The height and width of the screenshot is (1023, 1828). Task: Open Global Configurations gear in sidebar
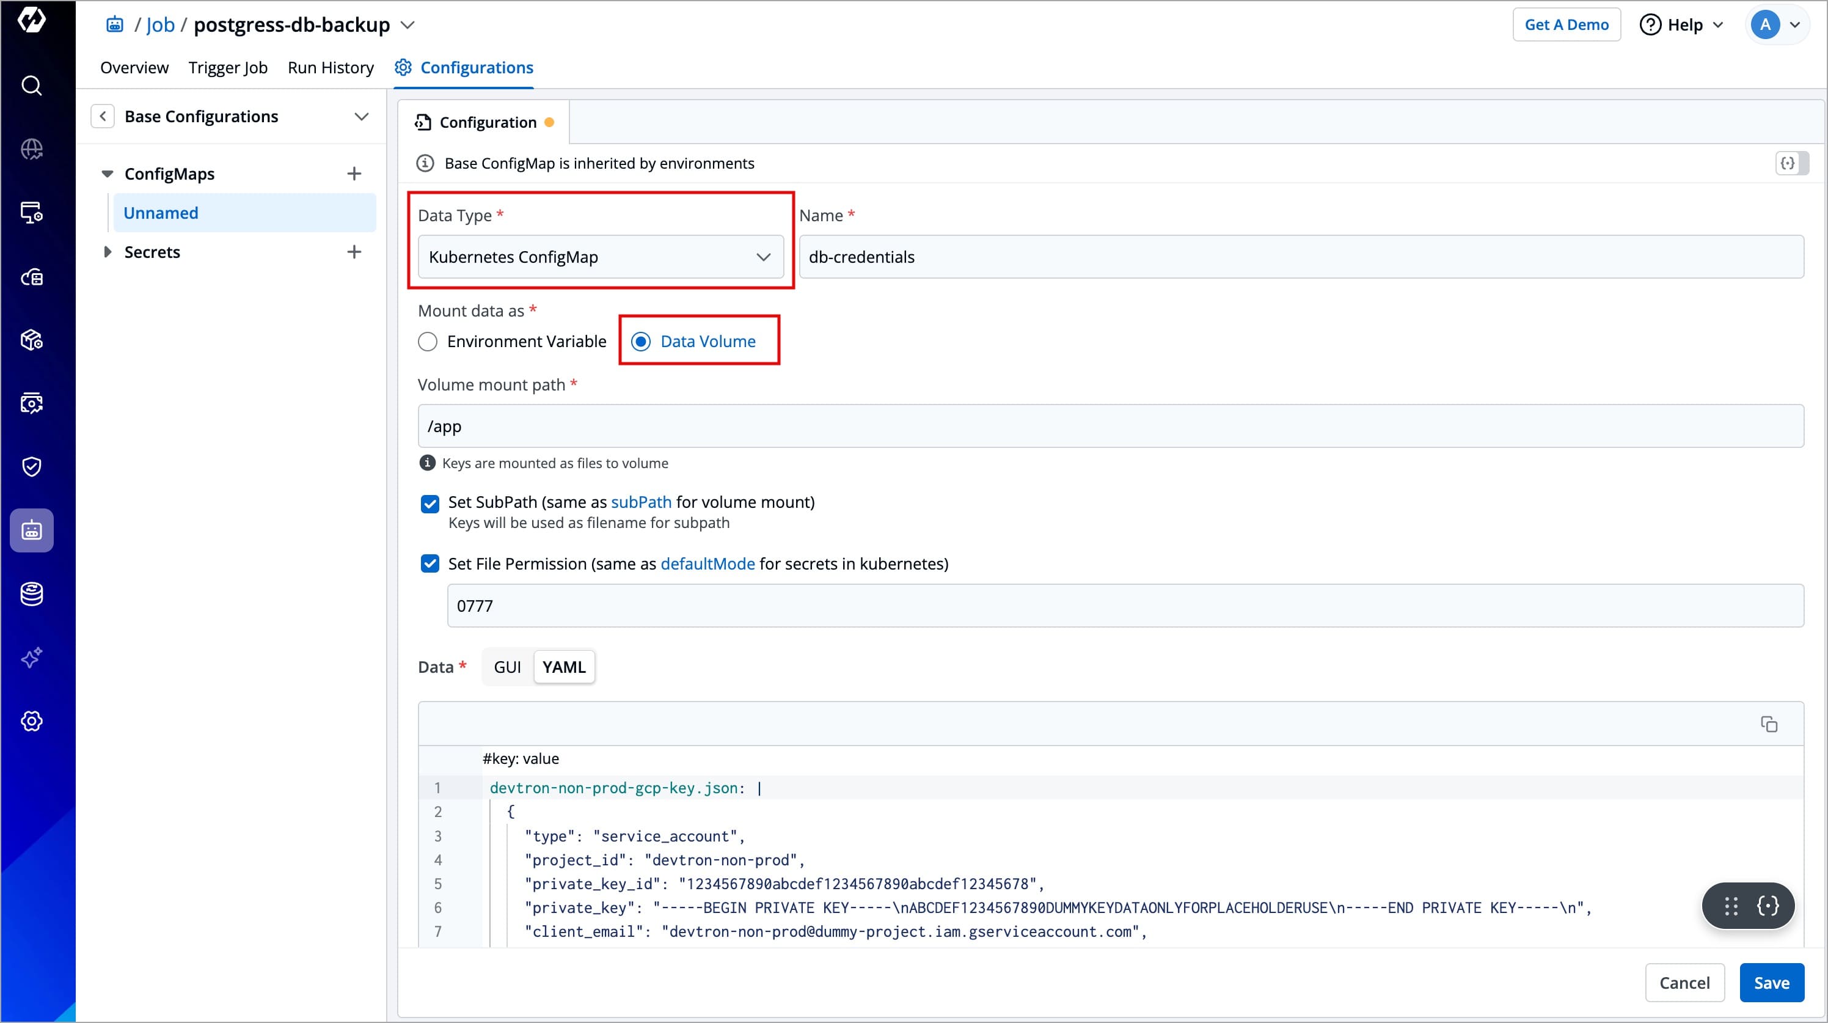coord(31,721)
